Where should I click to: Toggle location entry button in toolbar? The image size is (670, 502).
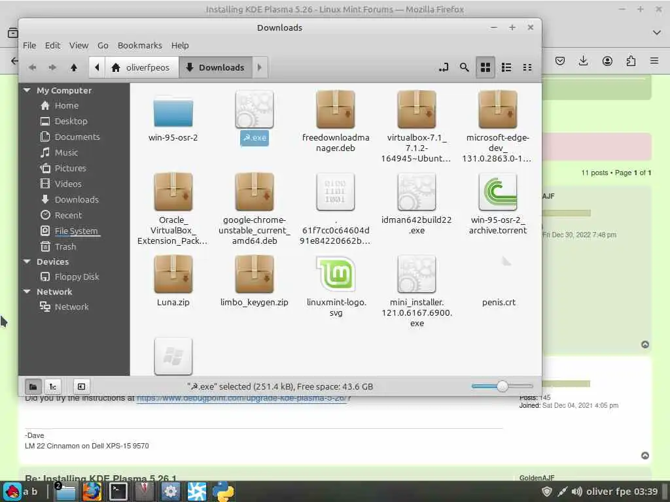pyautogui.click(x=444, y=67)
